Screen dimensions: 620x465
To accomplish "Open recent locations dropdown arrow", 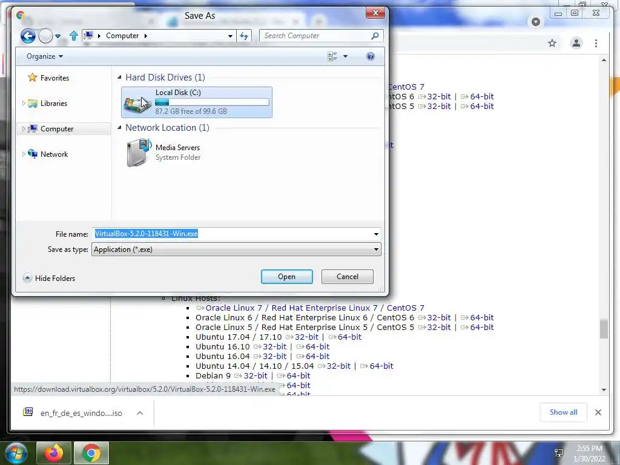I will point(58,36).
